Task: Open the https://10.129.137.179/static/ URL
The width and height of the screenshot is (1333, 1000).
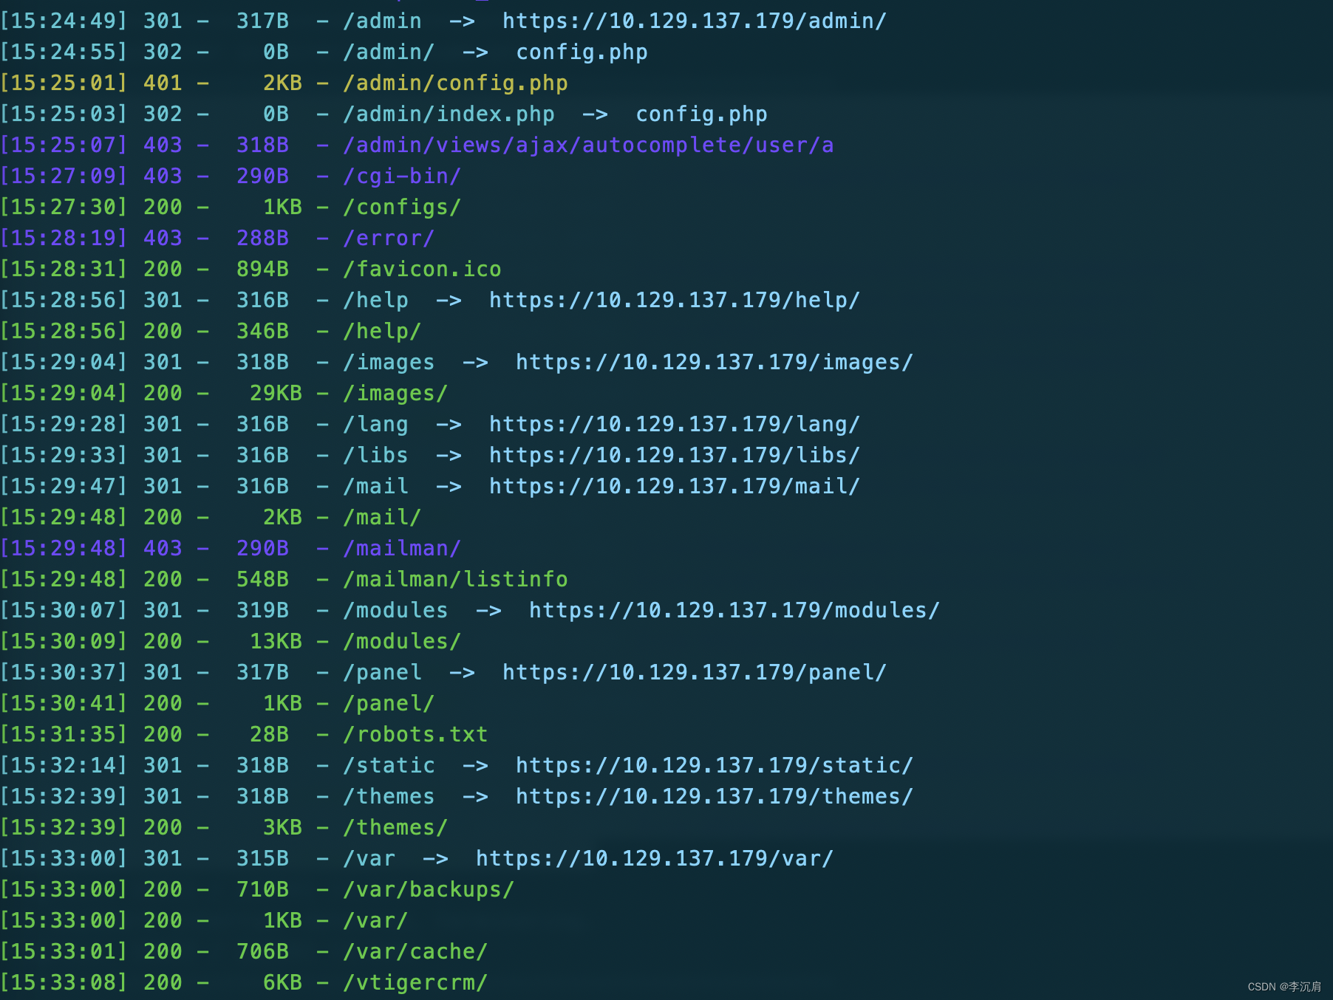Action: 714,765
